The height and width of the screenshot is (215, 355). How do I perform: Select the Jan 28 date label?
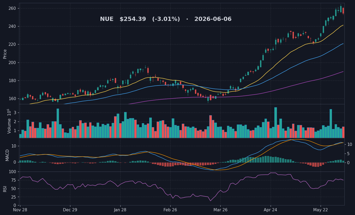coord(120,210)
